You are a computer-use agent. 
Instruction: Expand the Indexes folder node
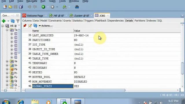(7, 65)
